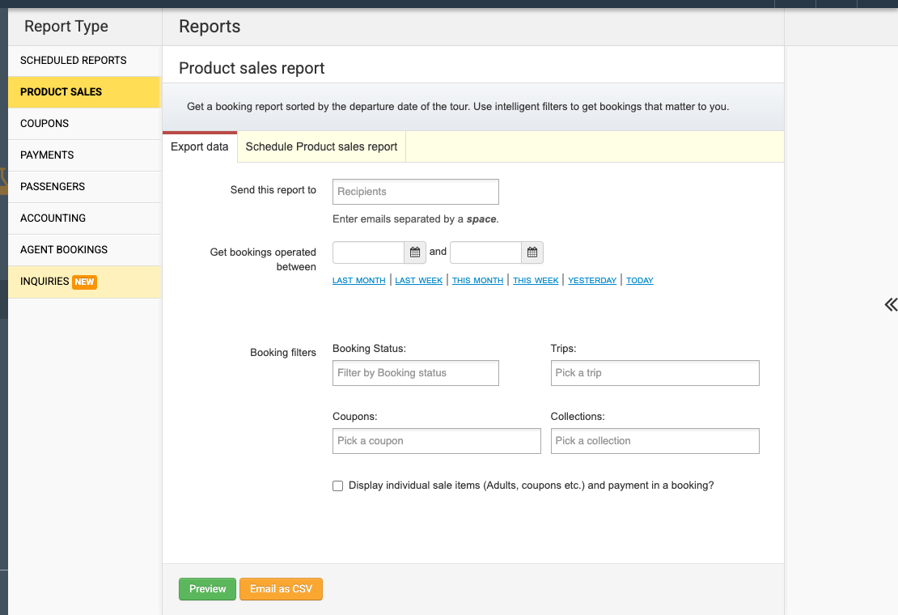Viewport: 898px width, 615px height.
Task: Click the 'Enter emails separated by a space' hint
Action: tap(415, 219)
